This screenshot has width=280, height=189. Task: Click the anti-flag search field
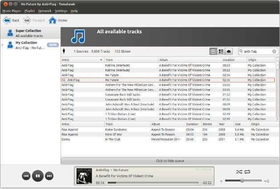[258, 52]
